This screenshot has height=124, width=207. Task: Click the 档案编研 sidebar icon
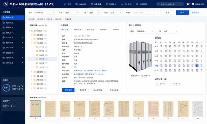tap(4, 43)
